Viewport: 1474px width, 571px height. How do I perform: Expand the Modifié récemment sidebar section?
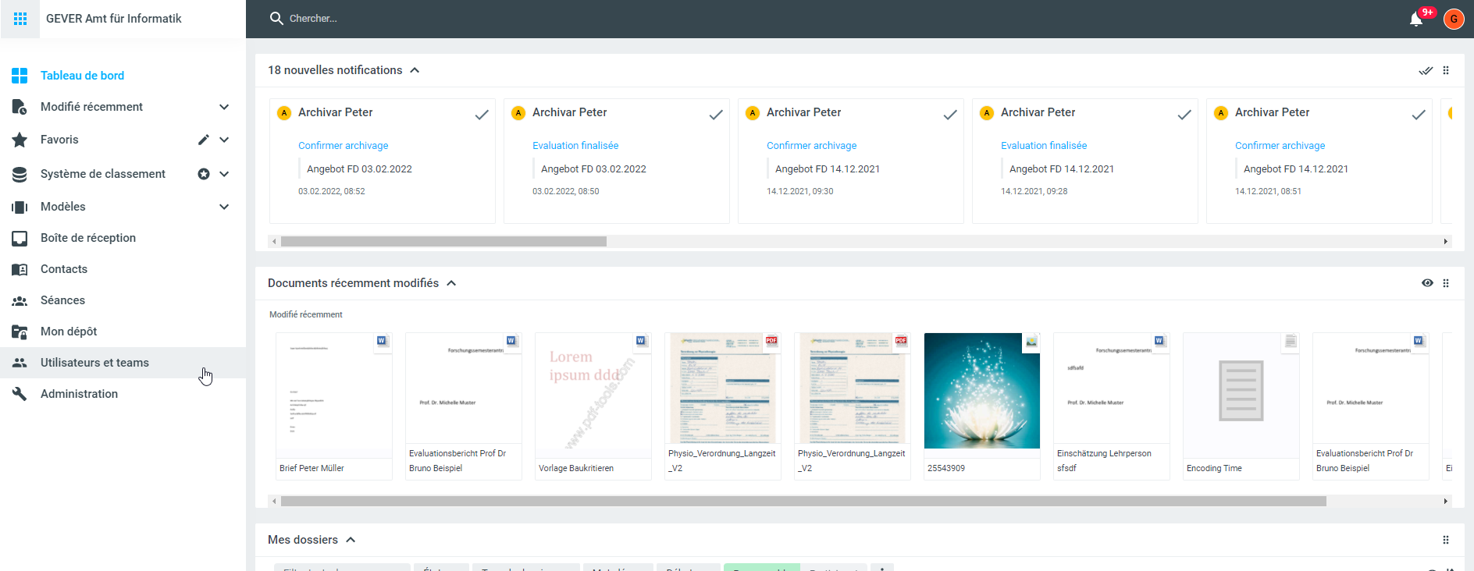(224, 107)
